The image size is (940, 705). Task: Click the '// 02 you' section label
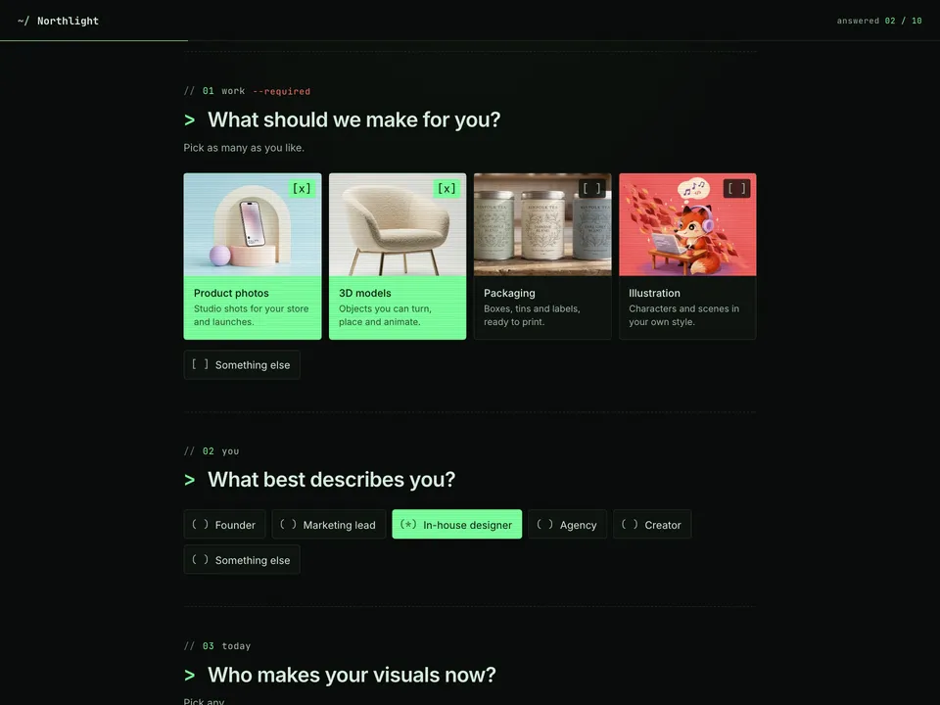(x=211, y=450)
